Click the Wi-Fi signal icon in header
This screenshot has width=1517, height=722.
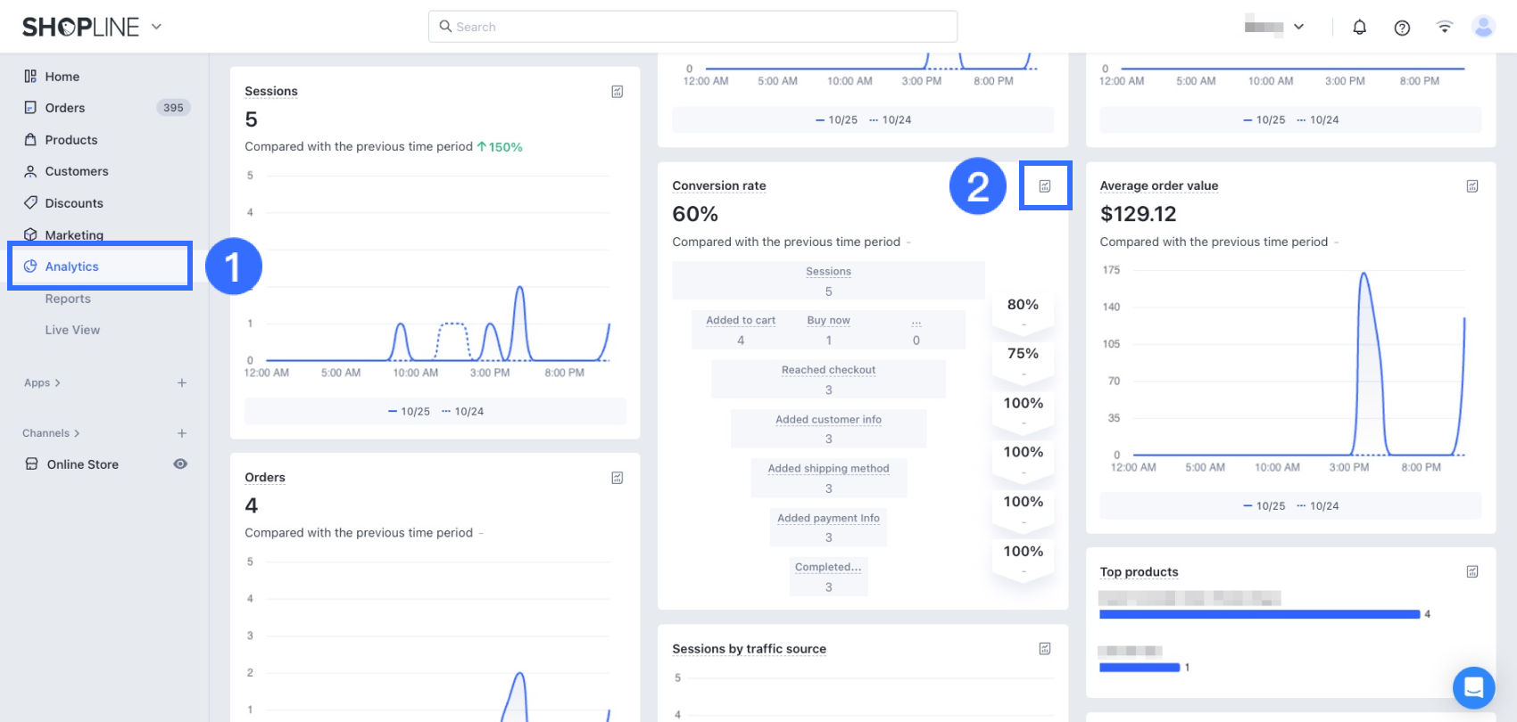(1444, 27)
